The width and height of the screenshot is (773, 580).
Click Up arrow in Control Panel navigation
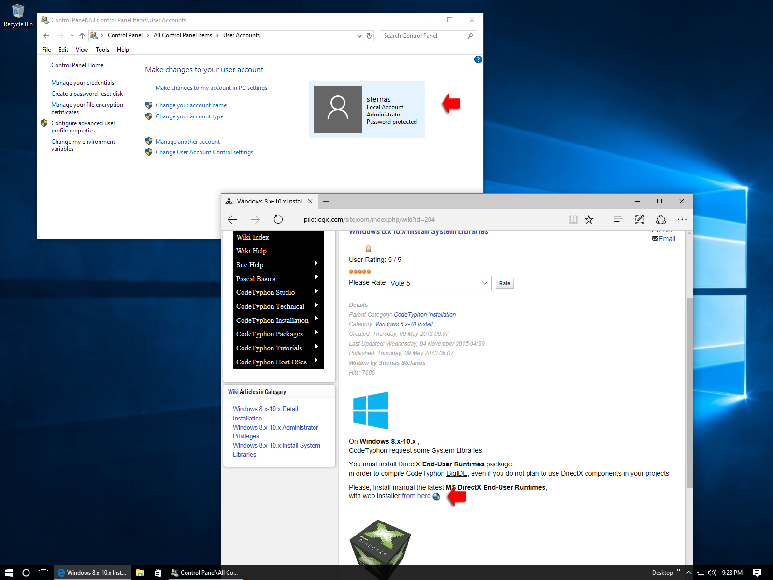[82, 36]
